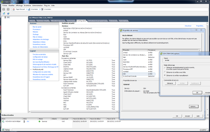Screen dimensions: 210x132
Task: Click the Options... button in services properties
Action: [x=194, y=106]
